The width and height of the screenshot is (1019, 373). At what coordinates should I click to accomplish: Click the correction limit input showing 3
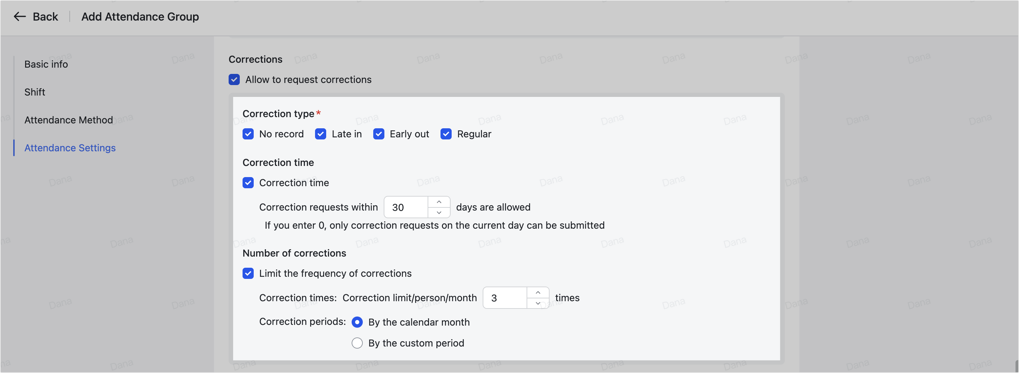(x=503, y=297)
